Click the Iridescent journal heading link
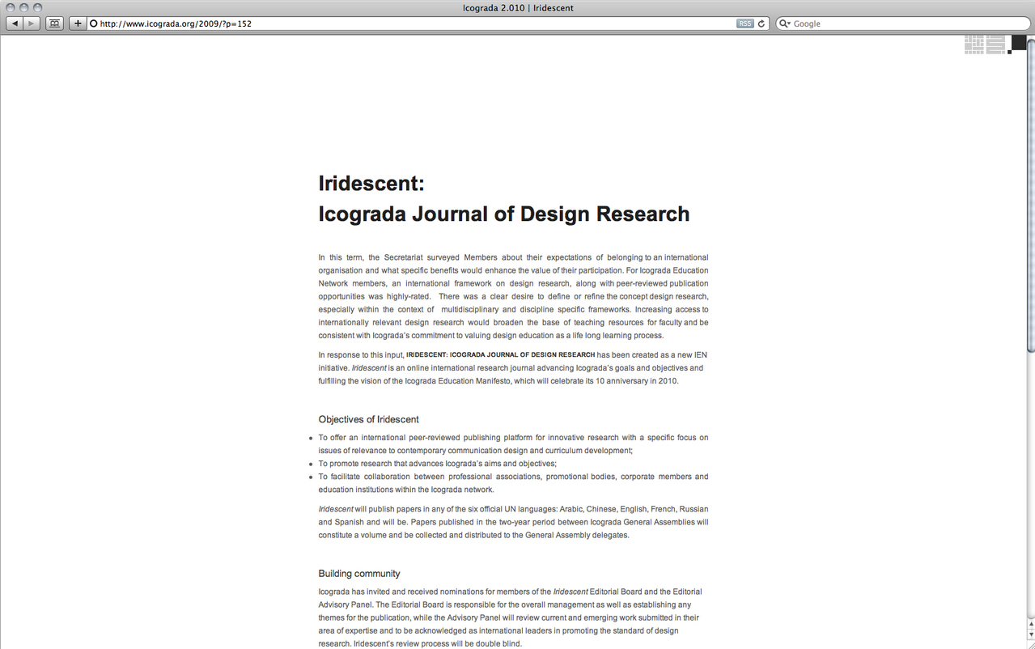The width and height of the screenshot is (1035, 649). [x=503, y=198]
